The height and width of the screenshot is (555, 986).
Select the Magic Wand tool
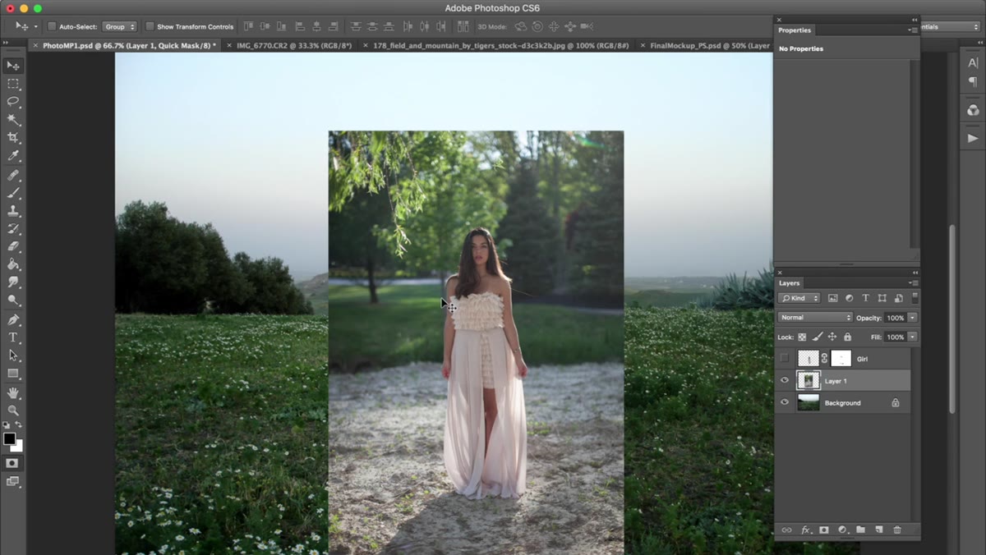pyautogui.click(x=13, y=120)
